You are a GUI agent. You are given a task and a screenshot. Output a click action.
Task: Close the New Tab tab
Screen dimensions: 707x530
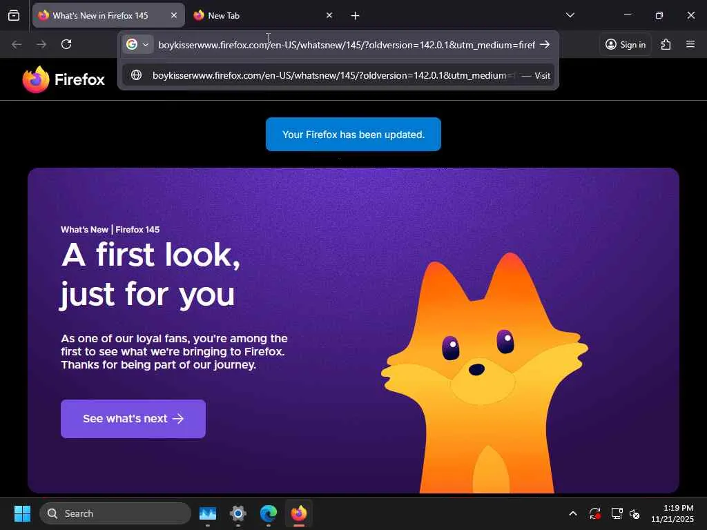pos(329,15)
